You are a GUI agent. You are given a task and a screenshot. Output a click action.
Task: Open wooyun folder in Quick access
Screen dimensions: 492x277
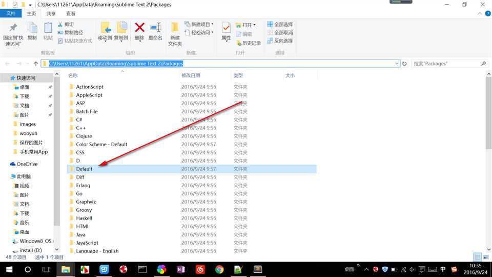click(x=25, y=133)
